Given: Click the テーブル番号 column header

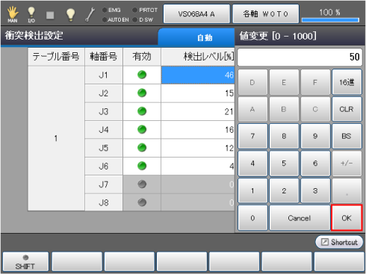Looking at the screenshot, I should (56, 57).
